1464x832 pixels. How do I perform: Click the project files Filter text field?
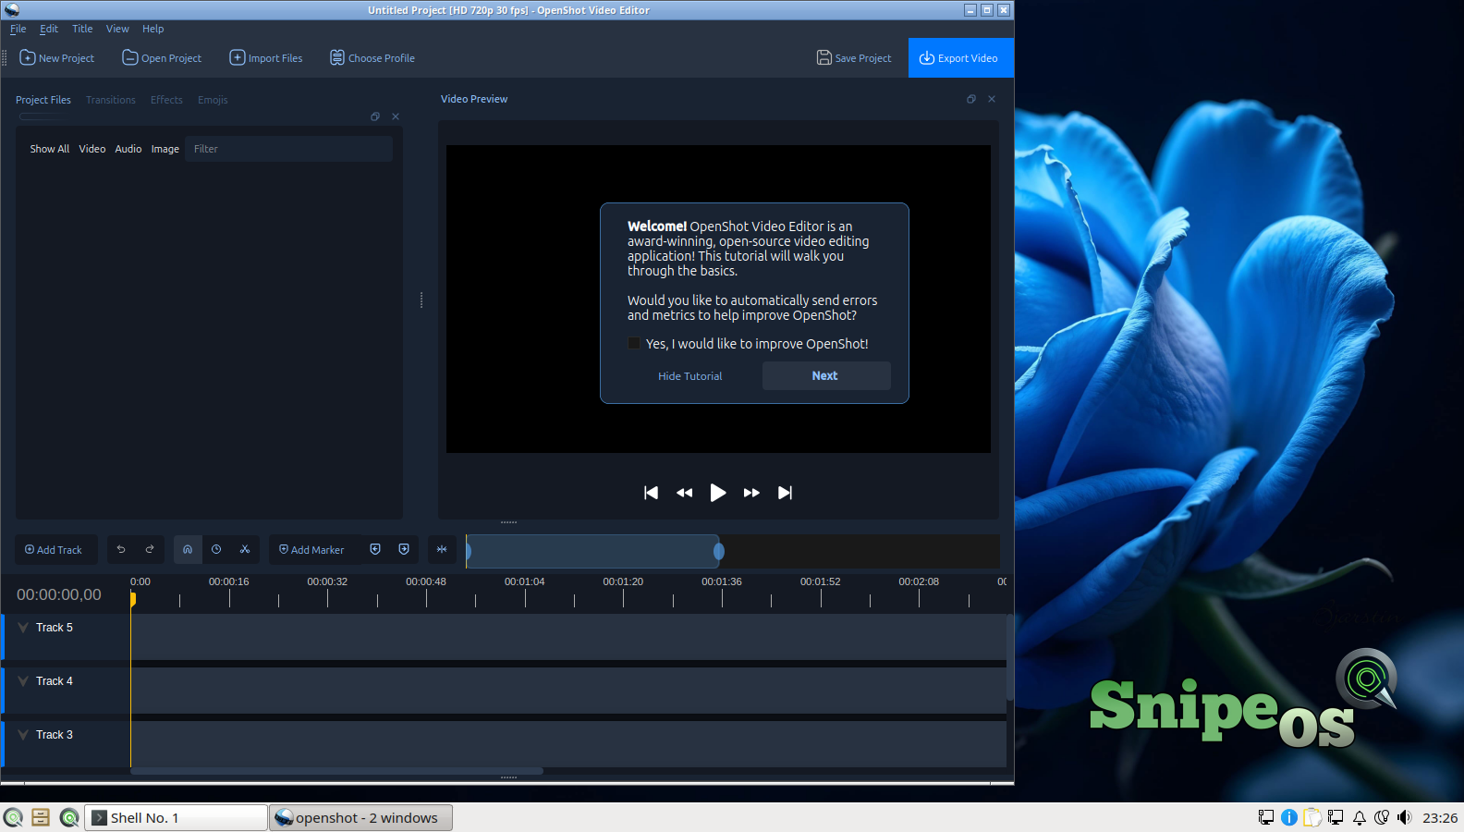tap(288, 149)
